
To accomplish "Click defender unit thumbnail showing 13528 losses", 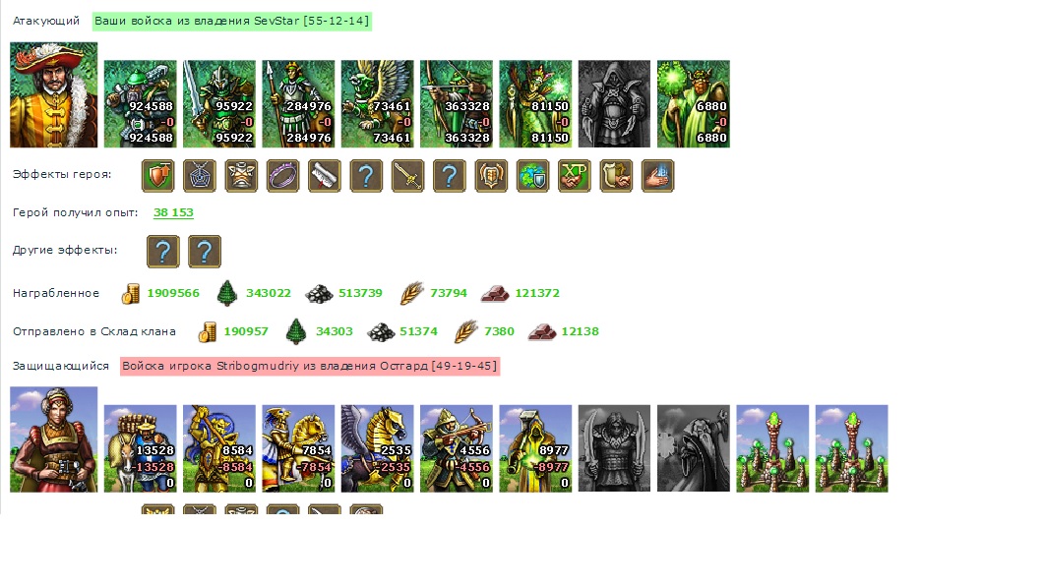I will (x=141, y=448).
